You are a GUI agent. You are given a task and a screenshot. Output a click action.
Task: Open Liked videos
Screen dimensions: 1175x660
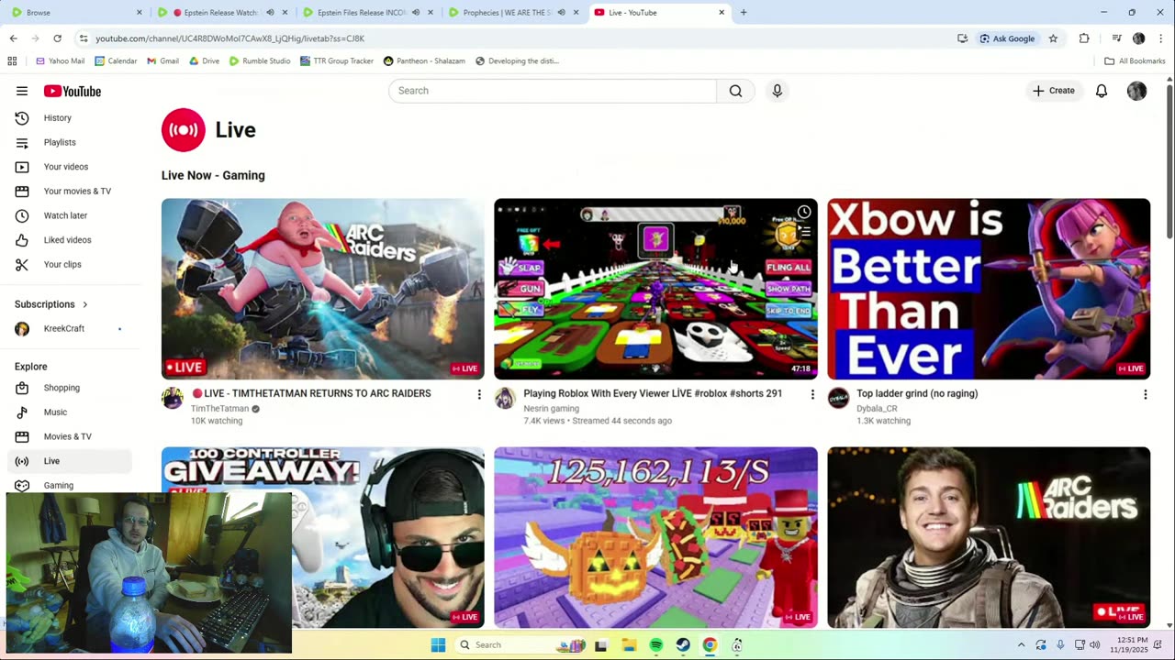pyautogui.click(x=66, y=239)
